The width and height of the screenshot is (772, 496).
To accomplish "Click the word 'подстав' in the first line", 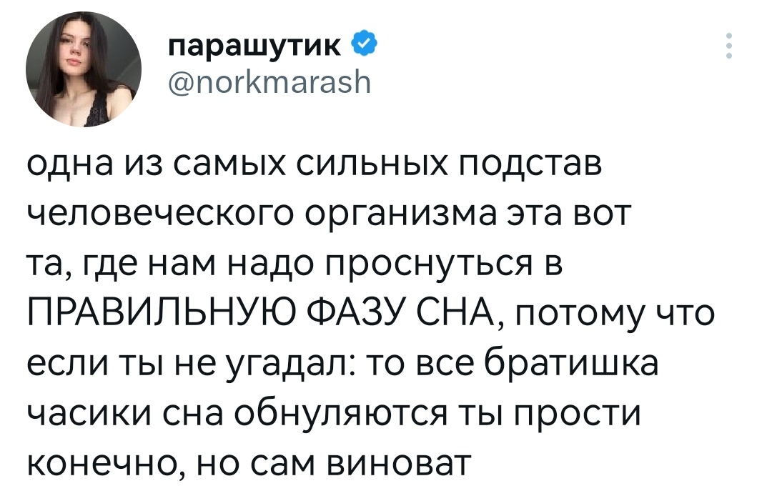I will pos(530,166).
